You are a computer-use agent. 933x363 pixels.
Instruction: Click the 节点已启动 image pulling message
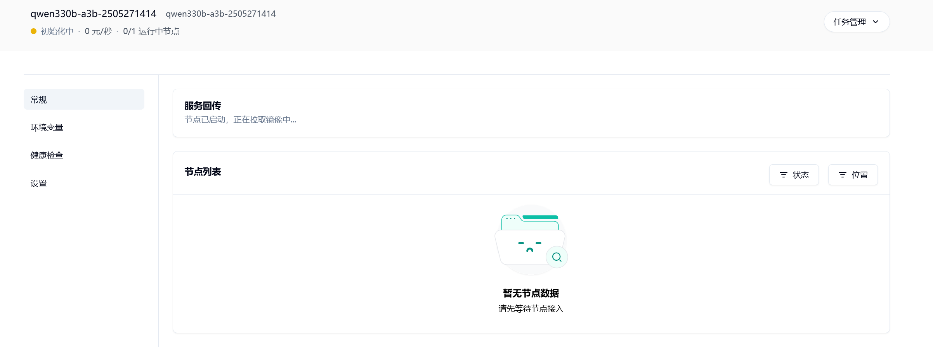[x=240, y=120]
